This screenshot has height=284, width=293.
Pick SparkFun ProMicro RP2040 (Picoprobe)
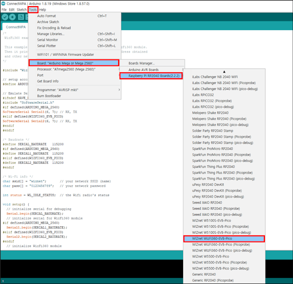[x=224, y=155]
